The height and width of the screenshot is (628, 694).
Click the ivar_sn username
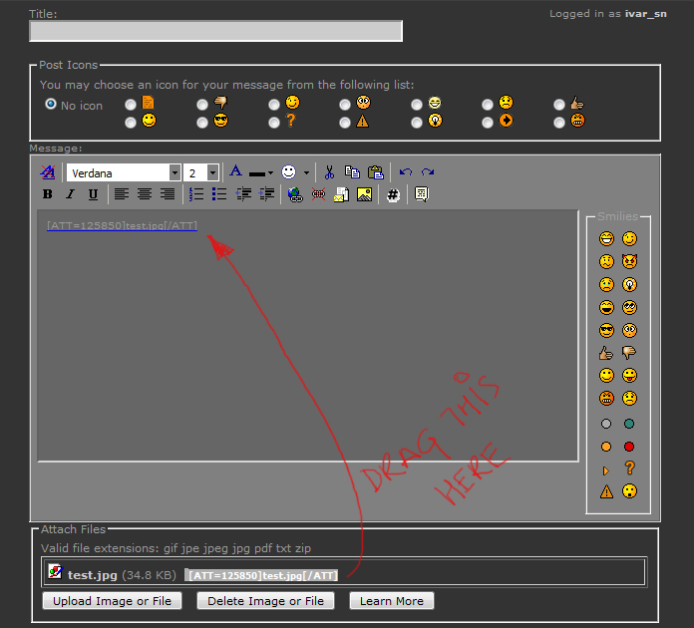click(x=645, y=14)
